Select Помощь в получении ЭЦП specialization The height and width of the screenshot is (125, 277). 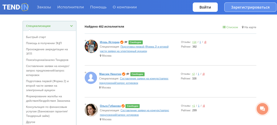point(44,43)
